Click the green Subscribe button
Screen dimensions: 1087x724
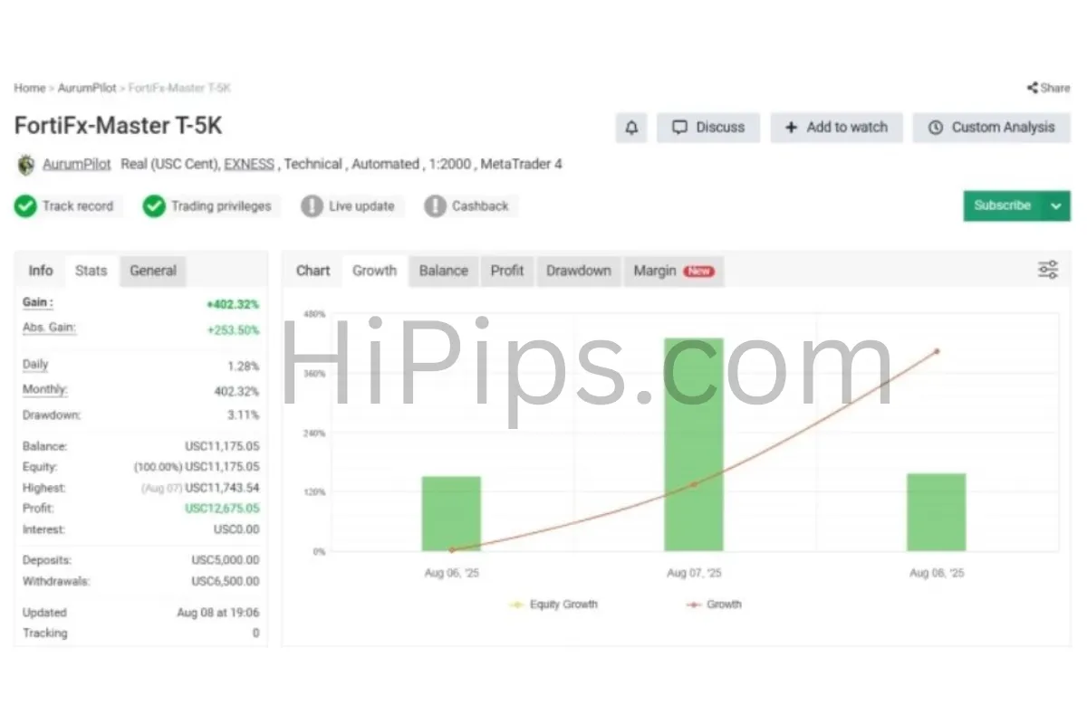[x=1003, y=205]
